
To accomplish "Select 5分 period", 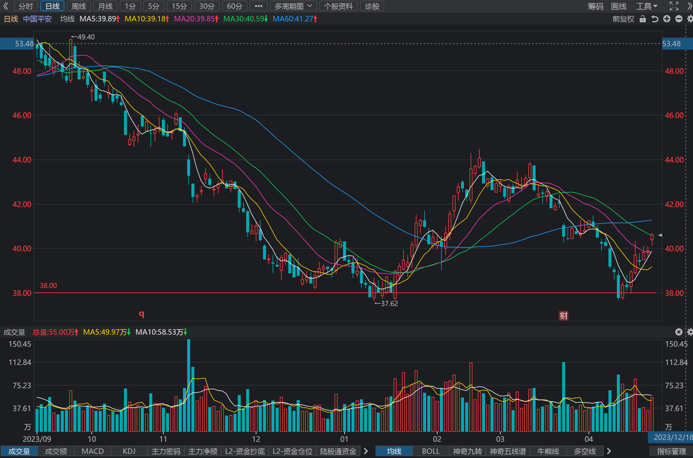I will pyautogui.click(x=153, y=6).
